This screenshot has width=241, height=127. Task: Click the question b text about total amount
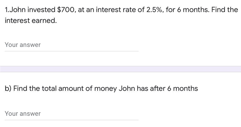coord(101,88)
